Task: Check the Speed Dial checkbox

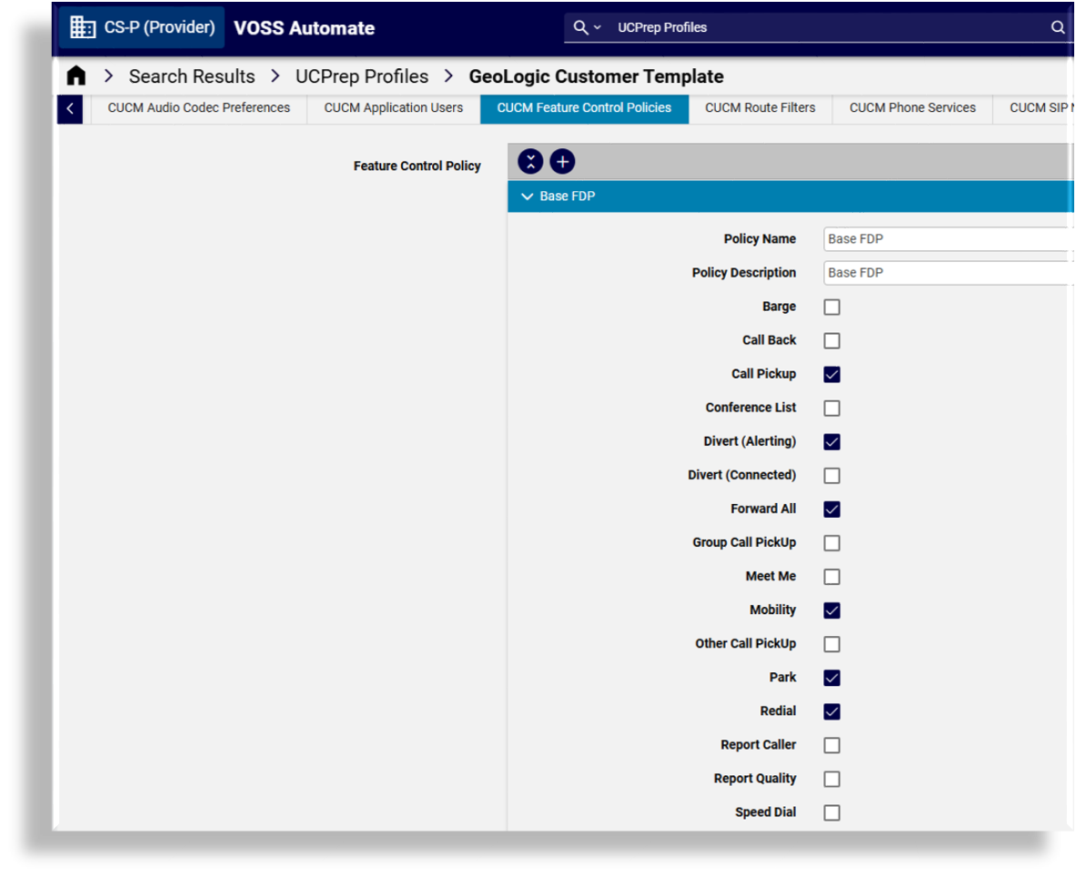Action: coord(831,812)
